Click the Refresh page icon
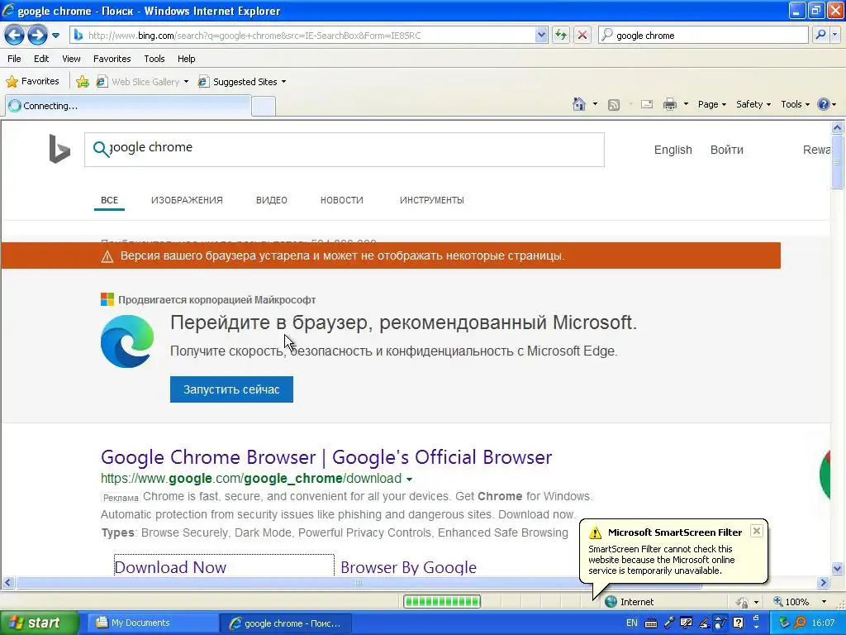Screen dimensions: 846x635 pyautogui.click(x=561, y=35)
